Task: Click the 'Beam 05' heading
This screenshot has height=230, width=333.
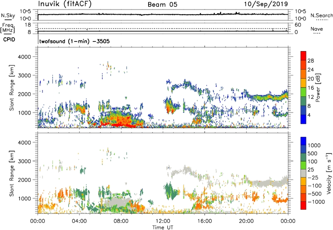Action: pyautogui.click(x=162, y=5)
